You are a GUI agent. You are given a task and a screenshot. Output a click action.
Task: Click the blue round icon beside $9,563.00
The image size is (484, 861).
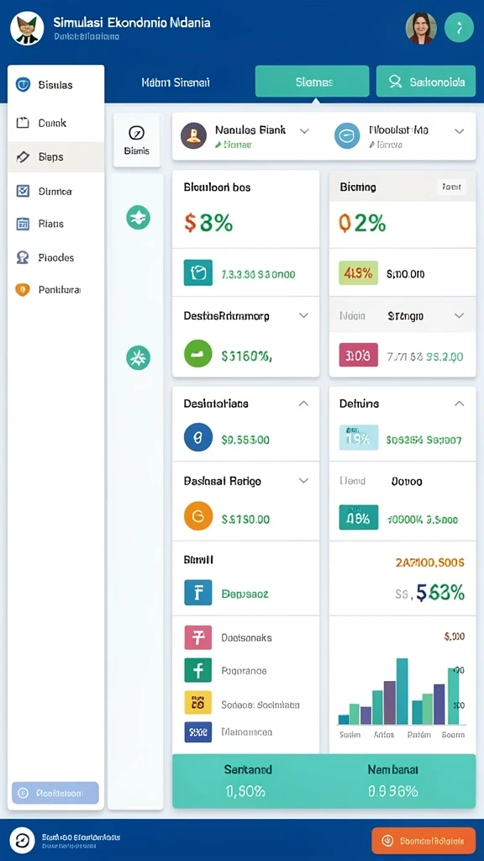coord(198,437)
